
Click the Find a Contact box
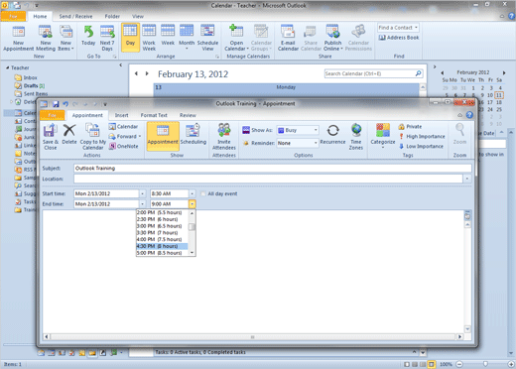click(398, 28)
